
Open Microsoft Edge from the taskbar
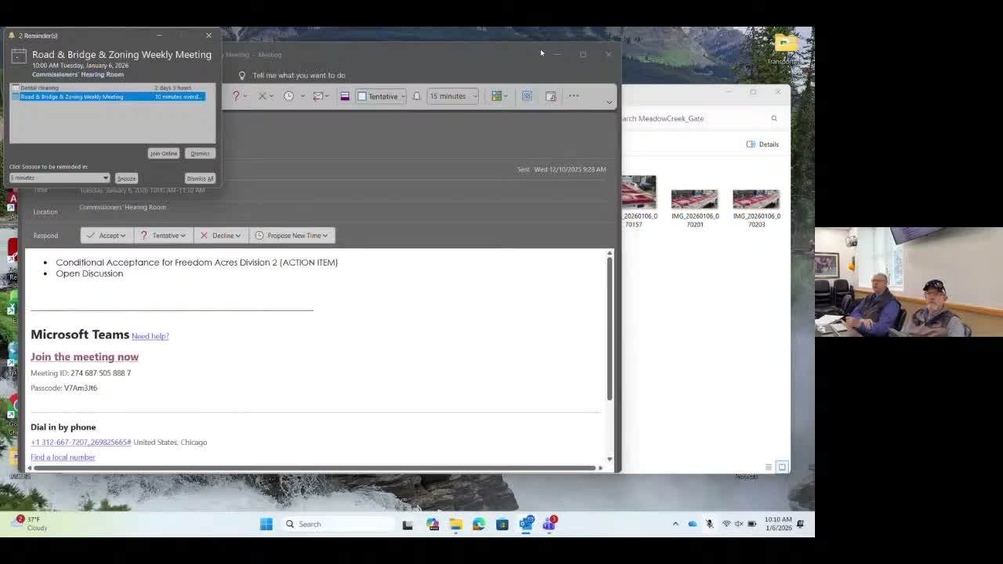(x=479, y=524)
